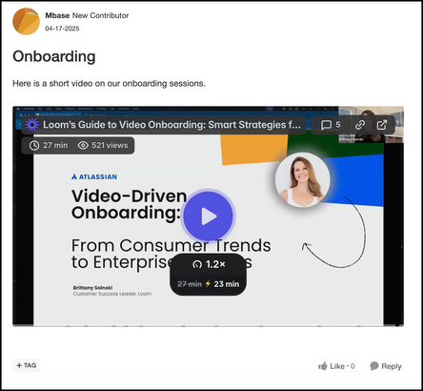Reply to the Onboarding post
Screen dimensions: 423x391
pos(386,366)
